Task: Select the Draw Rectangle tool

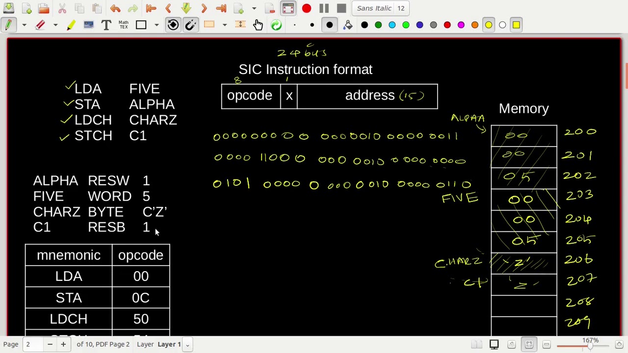Action: click(x=141, y=25)
